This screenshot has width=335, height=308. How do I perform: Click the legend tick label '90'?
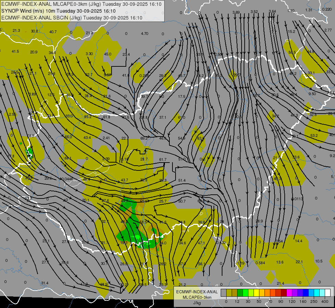pos(281,301)
